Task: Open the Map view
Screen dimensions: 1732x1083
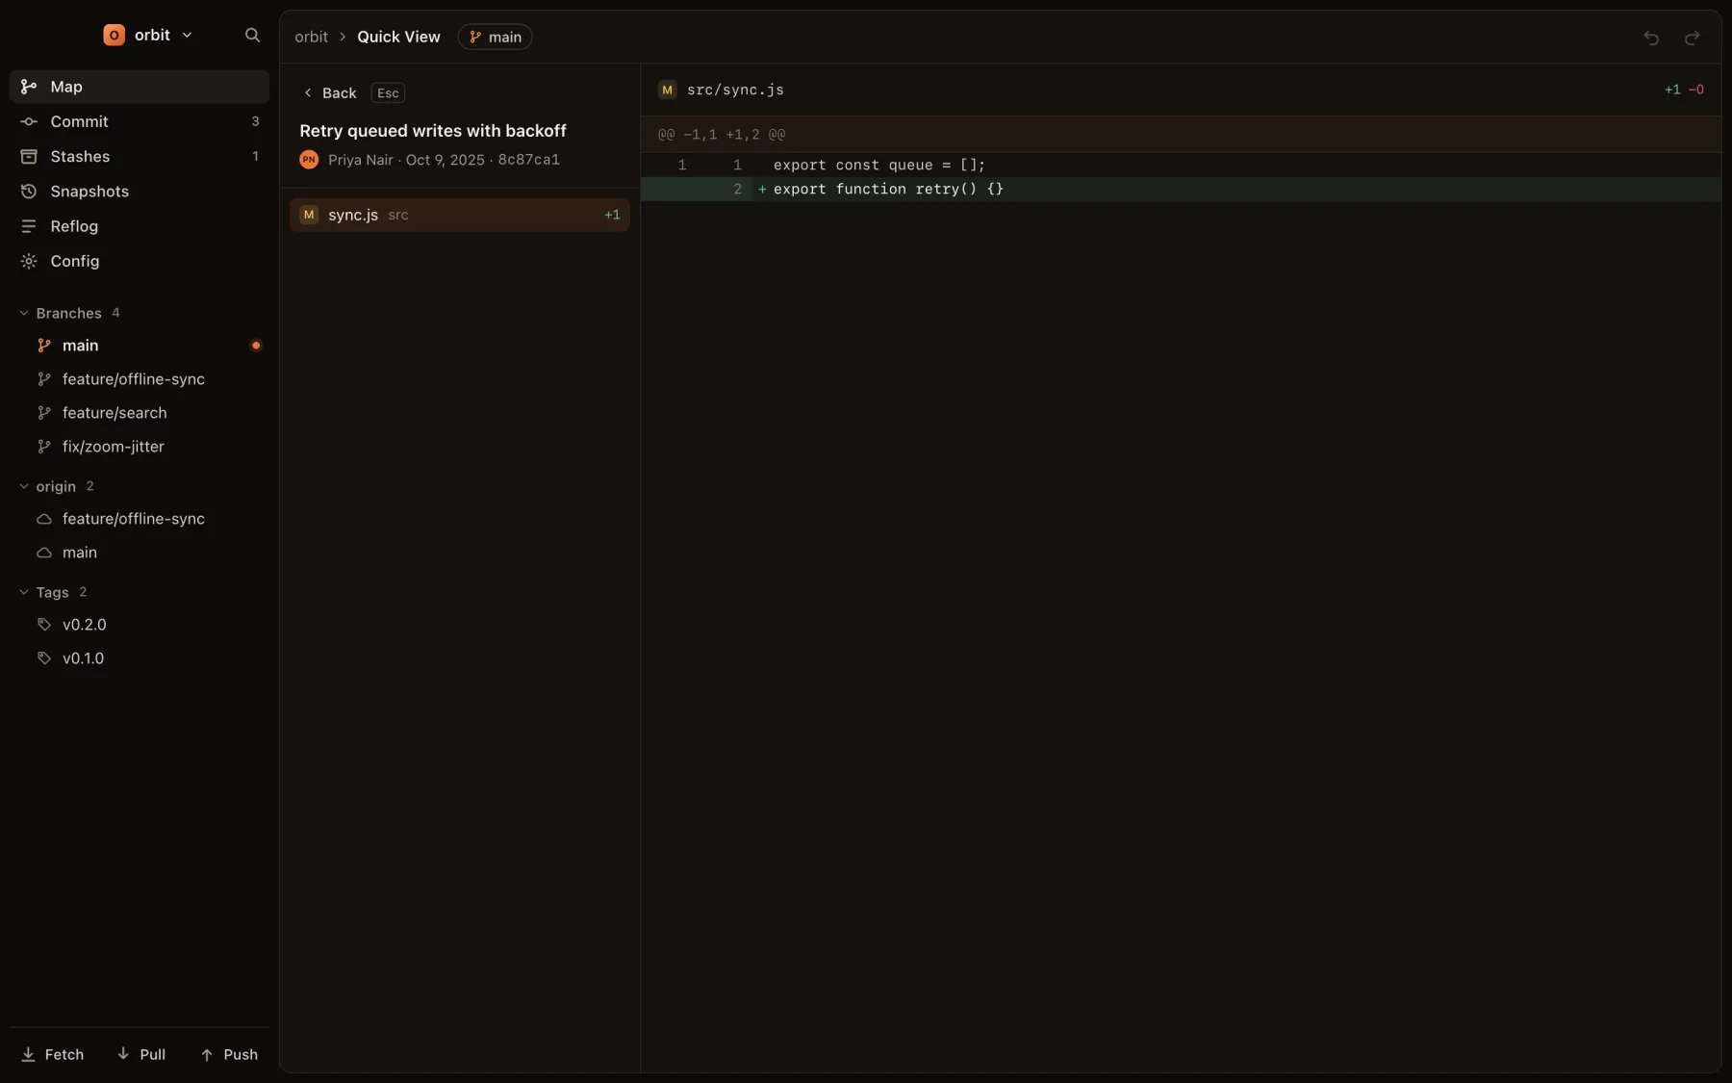Action: (x=140, y=87)
